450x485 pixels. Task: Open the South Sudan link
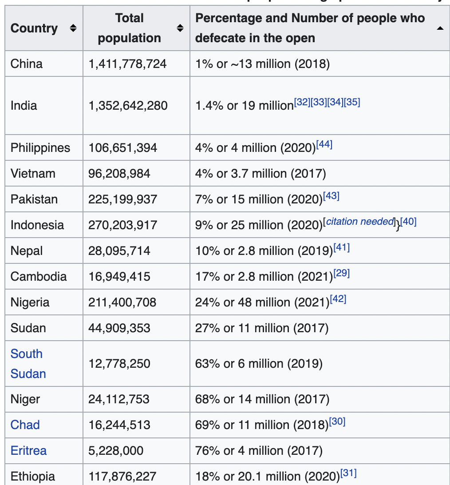coord(28,363)
